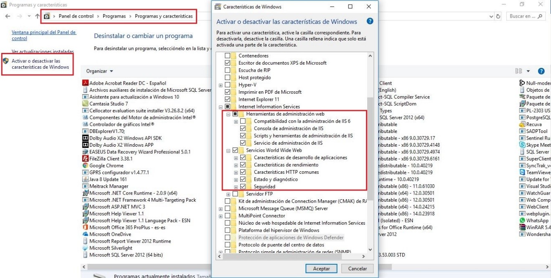Check Compatibilidad con la administración de IIS 6
This screenshot has width=551, height=278.
[x=243, y=121]
